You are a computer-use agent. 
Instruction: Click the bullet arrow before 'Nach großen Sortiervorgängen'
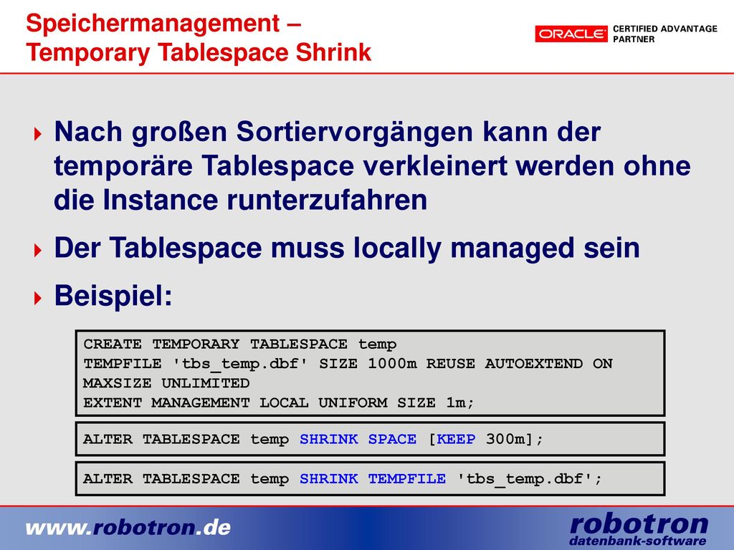pyautogui.click(x=38, y=135)
